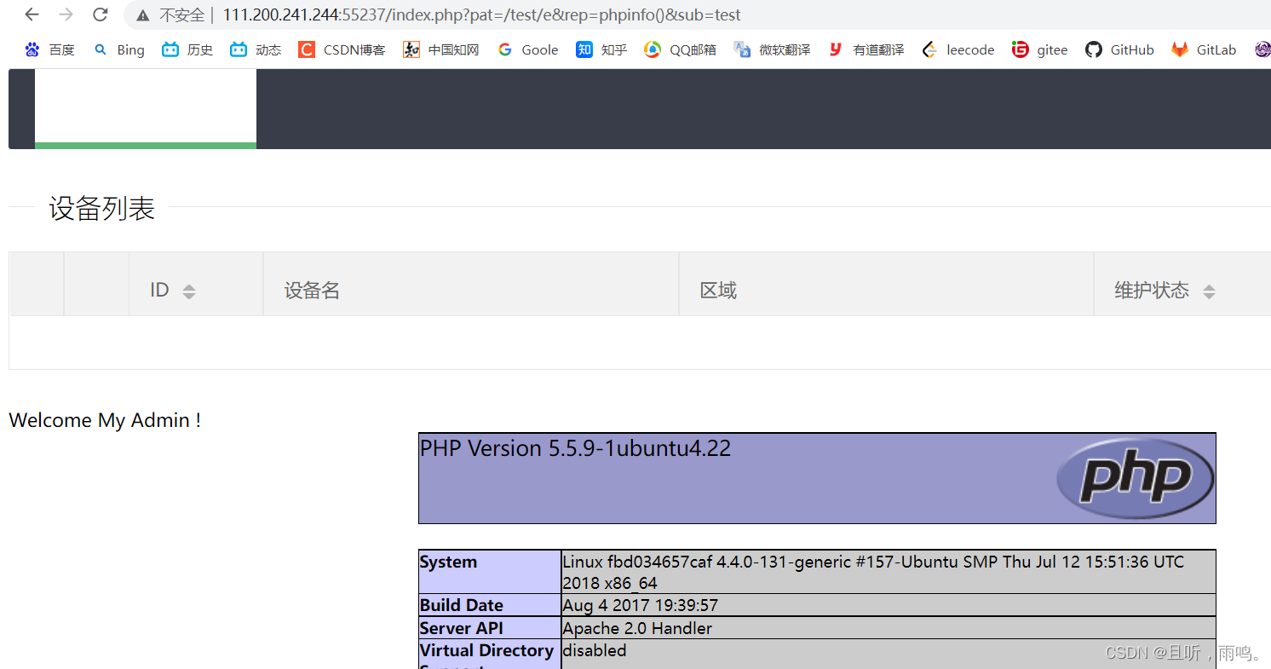Viewport: 1271px width, 669px height.
Task: Click the 有道翻译 red Y favicon
Action: 836,49
